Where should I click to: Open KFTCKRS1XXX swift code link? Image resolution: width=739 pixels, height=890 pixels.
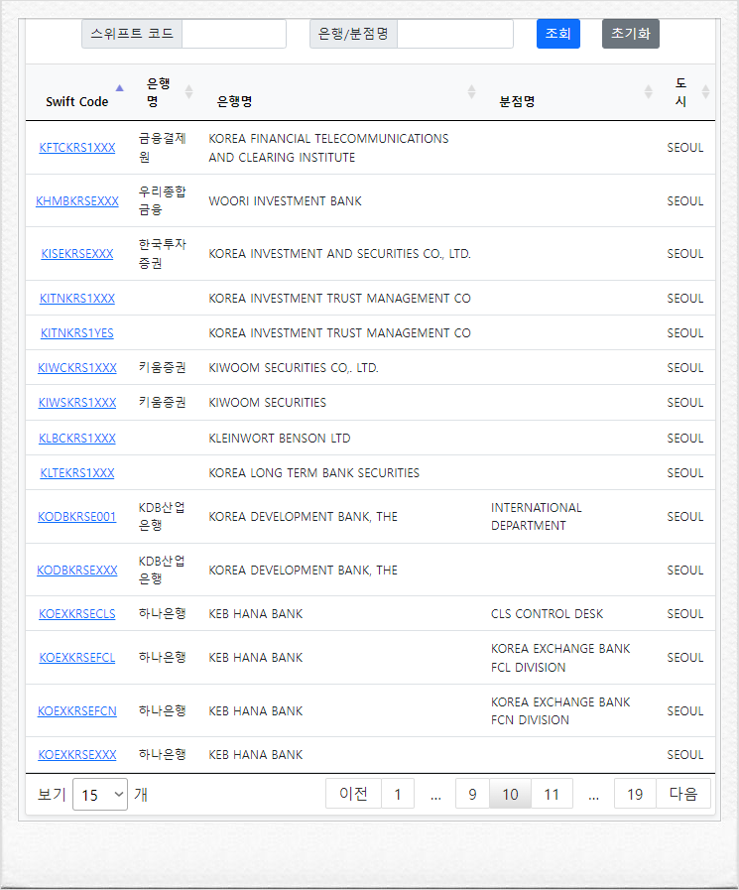(77, 148)
